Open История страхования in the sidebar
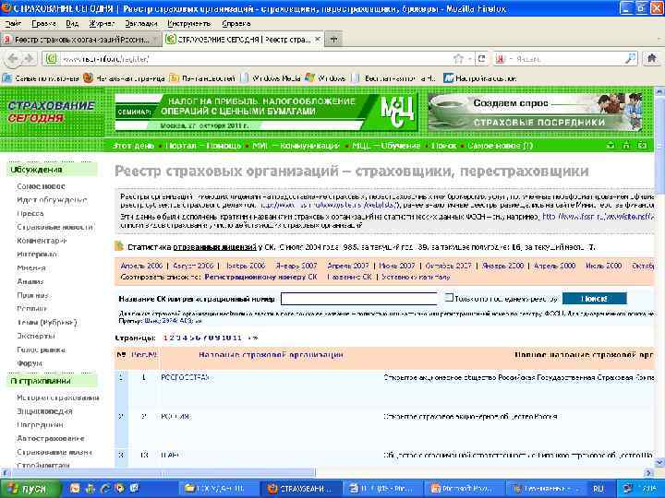This screenshot has height=498, width=665. click(58, 397)
